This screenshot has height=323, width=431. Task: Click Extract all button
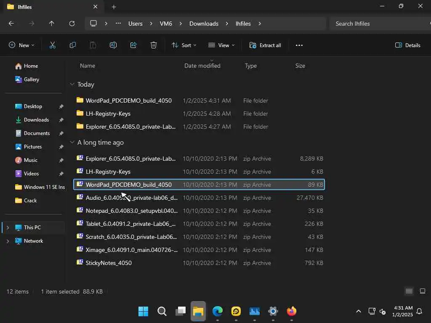pyautogui.click(x=265, y=45)
